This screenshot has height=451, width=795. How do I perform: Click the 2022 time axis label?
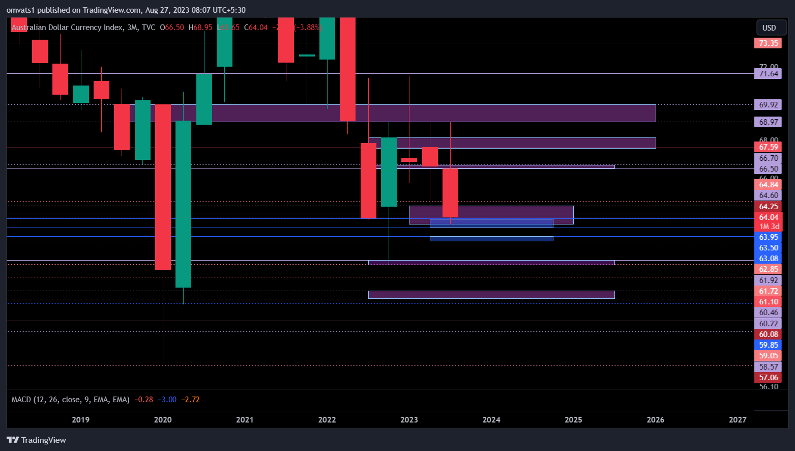[327, 420]
